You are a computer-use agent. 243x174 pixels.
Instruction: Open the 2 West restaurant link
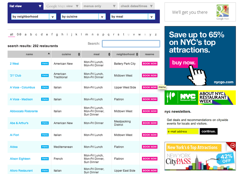[14, 64]
